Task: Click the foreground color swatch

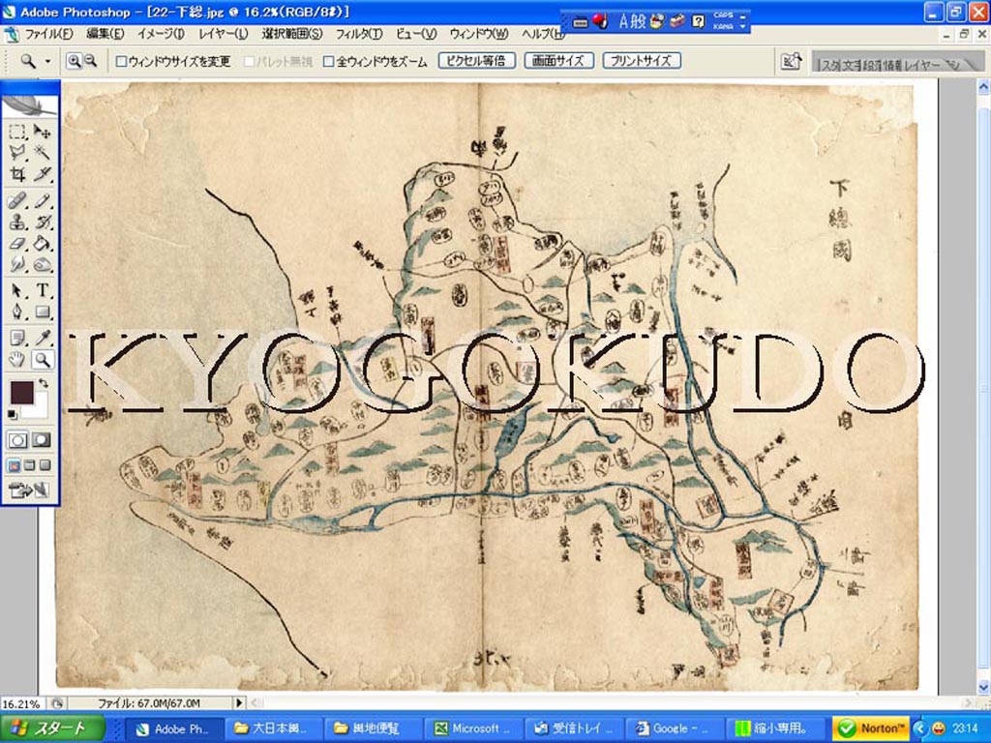Action: pos(21,393)
